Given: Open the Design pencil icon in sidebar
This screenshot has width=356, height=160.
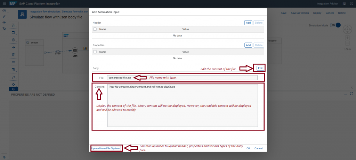Looking at the screenshot, I should click(4, 17).
